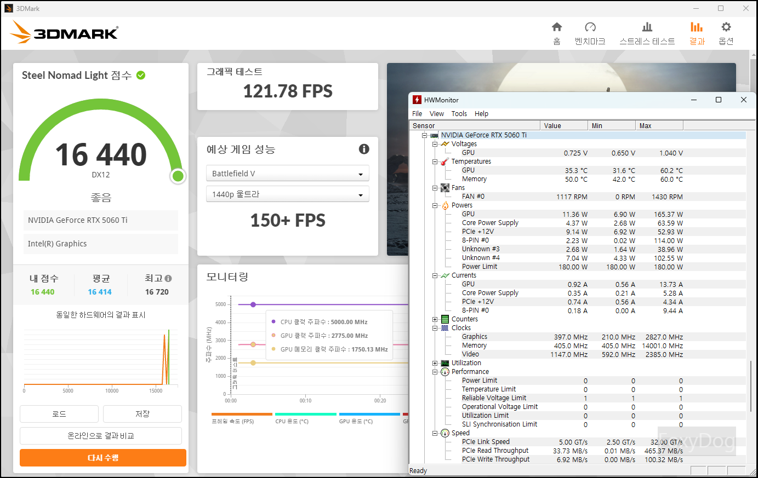Open the Help menu in HWMonitor
Viewport: 758px width, 478px height.
[x=482, y=114]
